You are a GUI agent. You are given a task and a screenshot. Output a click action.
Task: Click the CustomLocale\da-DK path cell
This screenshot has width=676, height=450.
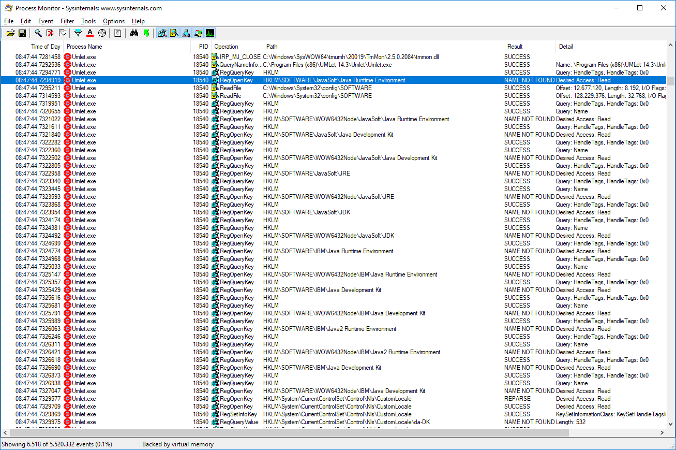347,422
